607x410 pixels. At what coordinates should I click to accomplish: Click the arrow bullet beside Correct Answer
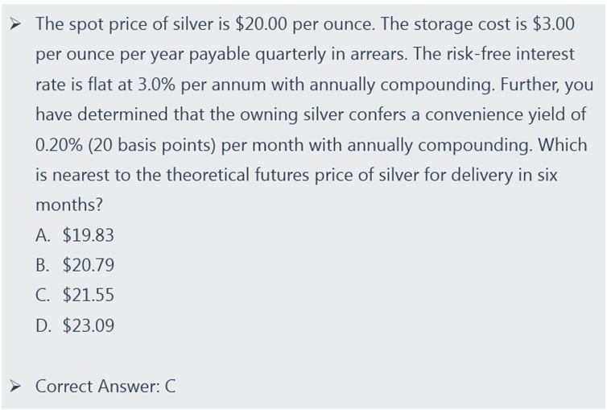(x=15, y=386)
